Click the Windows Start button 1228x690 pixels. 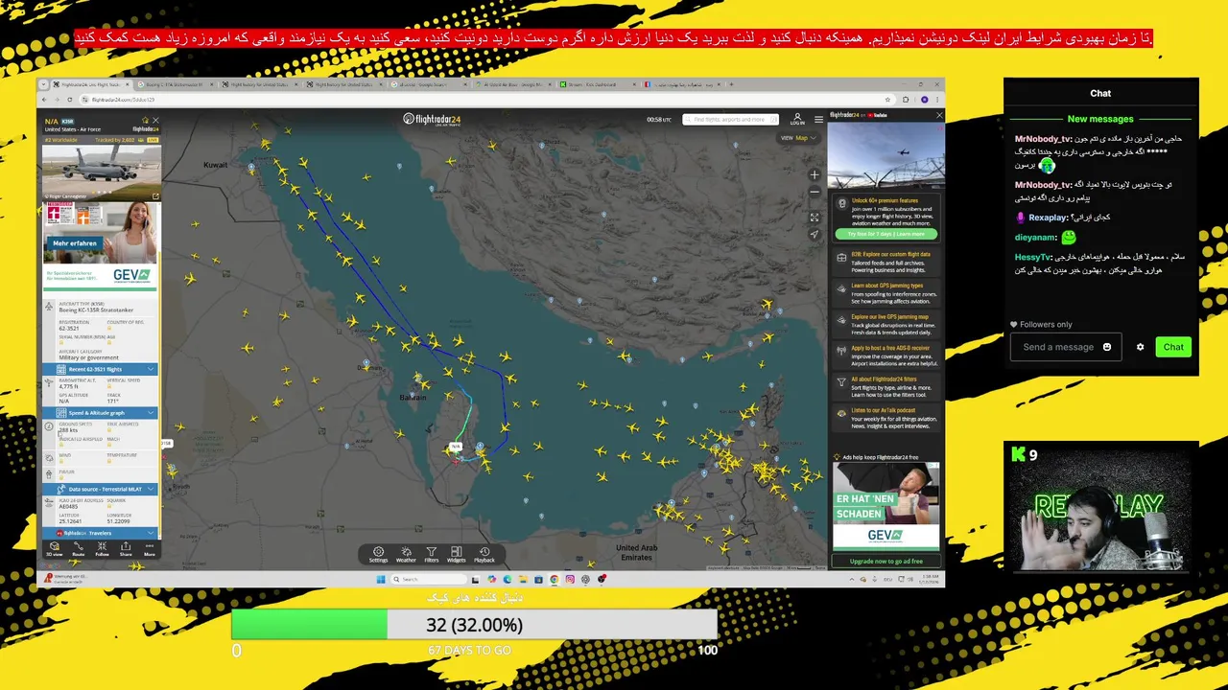click(381, 579)
